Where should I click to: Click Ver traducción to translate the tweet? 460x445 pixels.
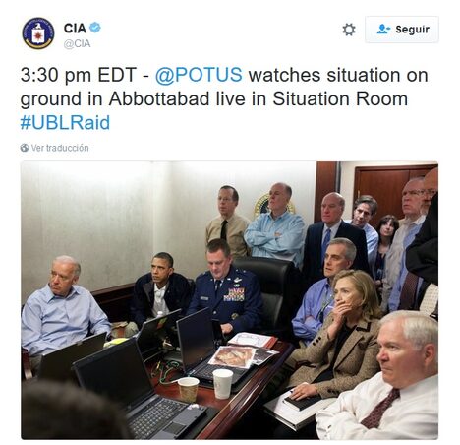coord(60,148)
